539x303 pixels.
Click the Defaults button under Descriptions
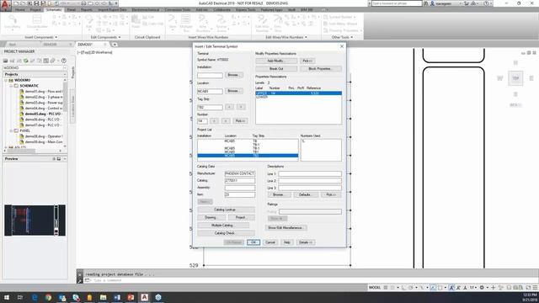click(x=305, y=194)
